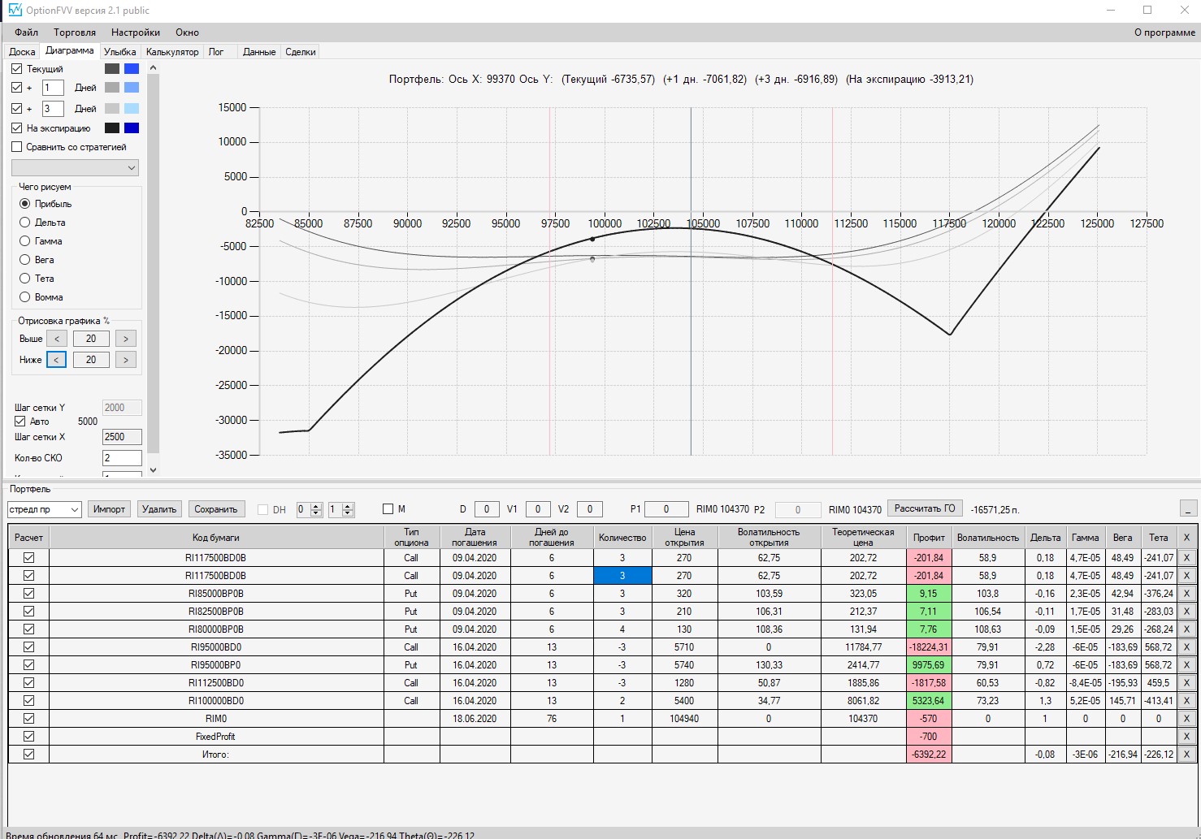Click the Кол-во СКО input field
Image resolution: width=1201 pixels, height=839 pixels.
[x=122, y=458]
